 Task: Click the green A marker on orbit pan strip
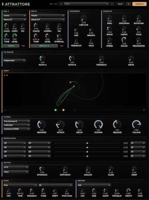click(x=56, y=110)
